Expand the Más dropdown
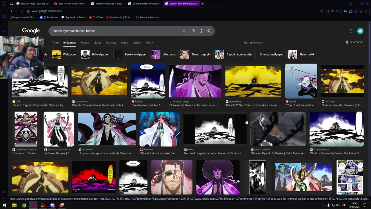The image size is (371, 209). click(150, 43)
